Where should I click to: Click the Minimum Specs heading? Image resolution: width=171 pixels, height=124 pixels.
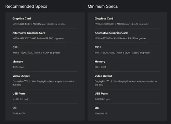(103, 6)
